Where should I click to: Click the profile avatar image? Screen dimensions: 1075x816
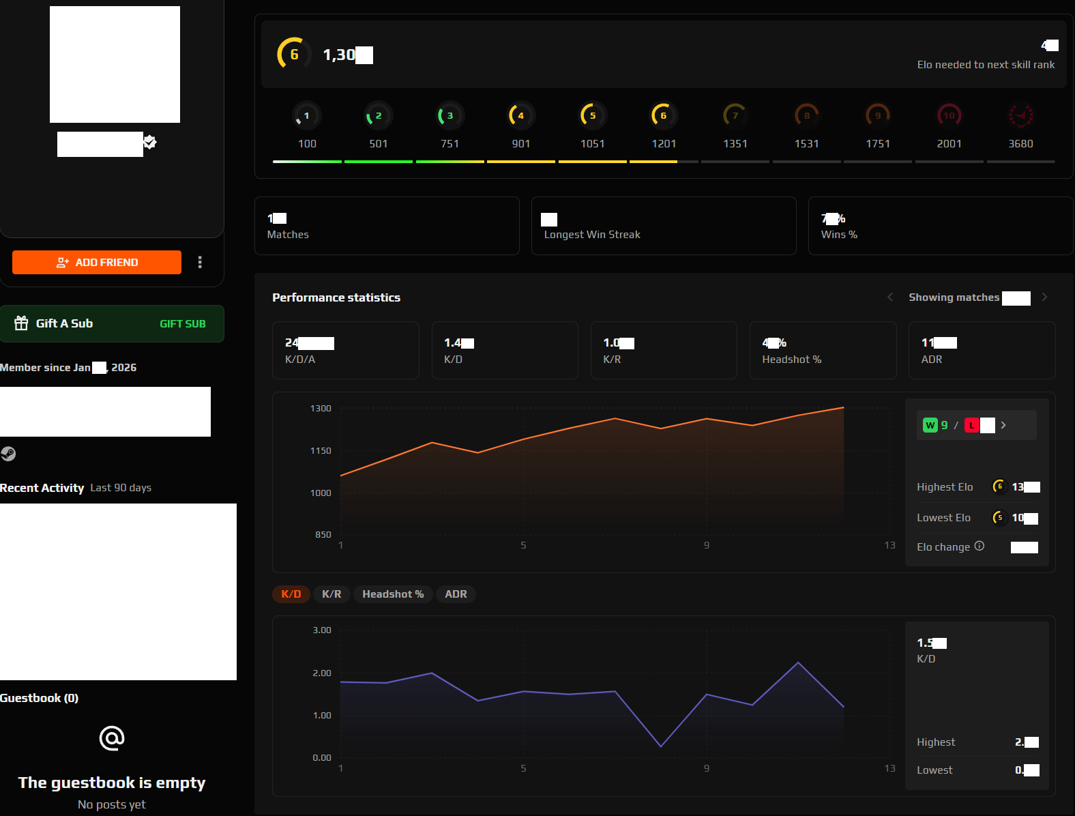coord(115,65)
